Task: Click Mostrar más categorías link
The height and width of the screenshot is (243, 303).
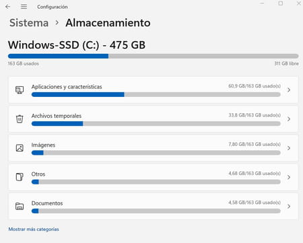Action: [x=34, y=229]
